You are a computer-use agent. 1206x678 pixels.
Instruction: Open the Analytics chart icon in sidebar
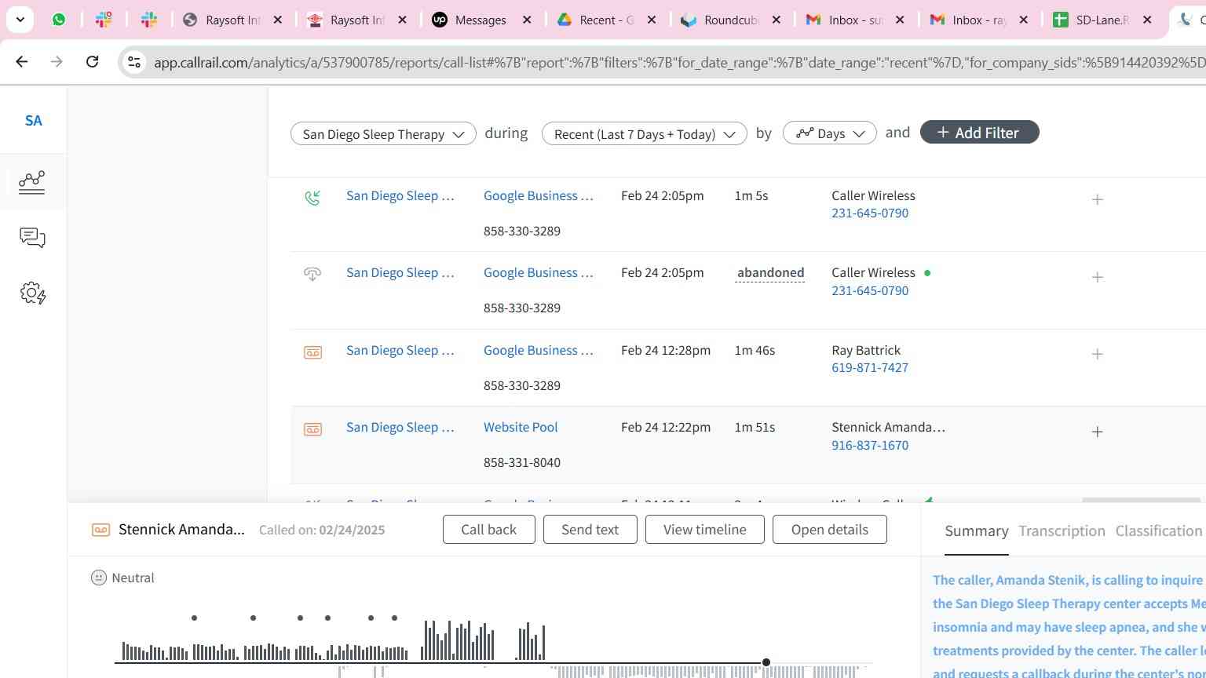(x=32, y=182)
